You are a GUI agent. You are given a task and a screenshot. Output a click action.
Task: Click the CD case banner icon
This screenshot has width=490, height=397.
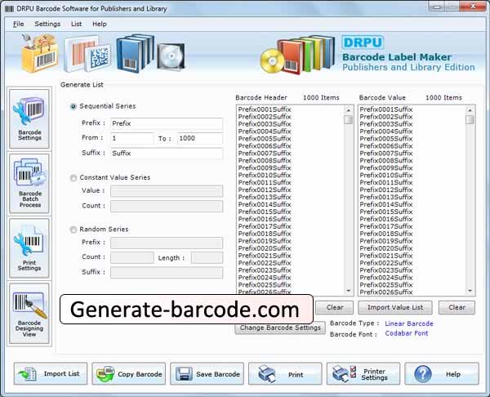pyautogui.click(x=171, y=56)
